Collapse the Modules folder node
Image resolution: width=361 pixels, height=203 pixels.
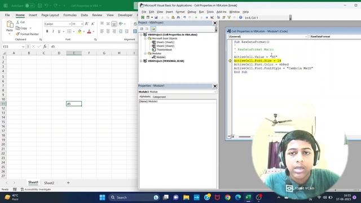click(146, 54)
